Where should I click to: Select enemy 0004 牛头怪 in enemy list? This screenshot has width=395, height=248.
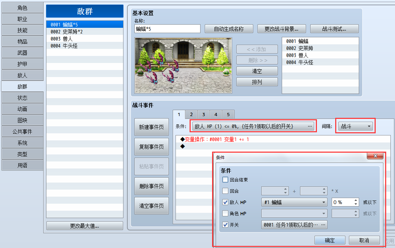click(x=320, y=62)
